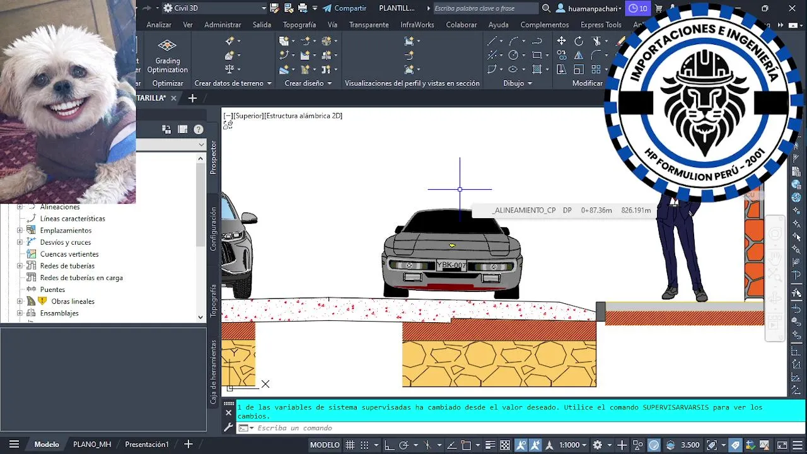
Task: Open the 1:1000 annotation scale dropdown
Action: (x=573, y=445)
